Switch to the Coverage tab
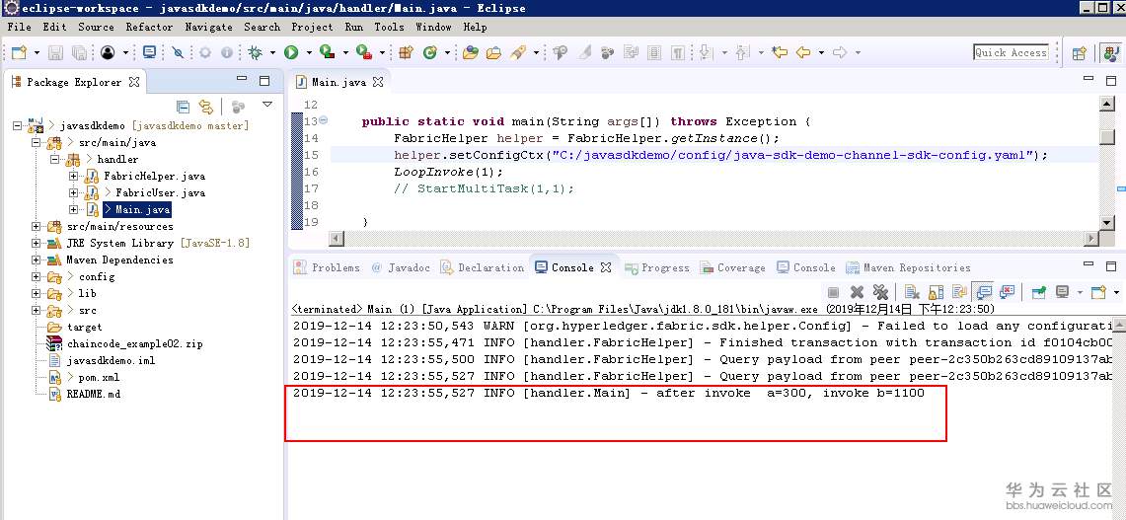The height and width of the screenshot is (520, 1126). pyautogui.click(x=732, y=268)
